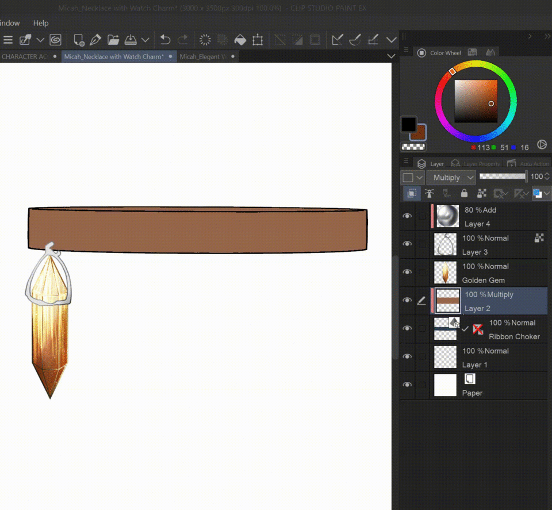
Task: Switch to the Micah_Elegant document tab
Action: 200,57
